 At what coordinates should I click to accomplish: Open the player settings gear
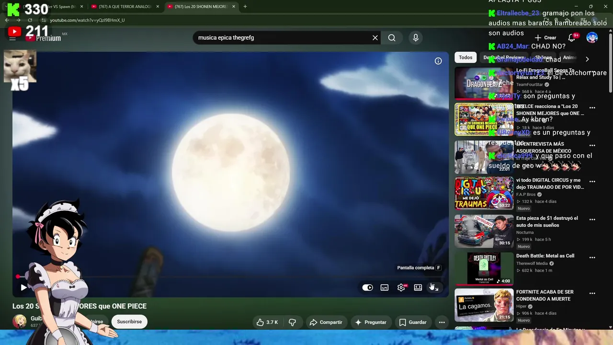point(401,287)
